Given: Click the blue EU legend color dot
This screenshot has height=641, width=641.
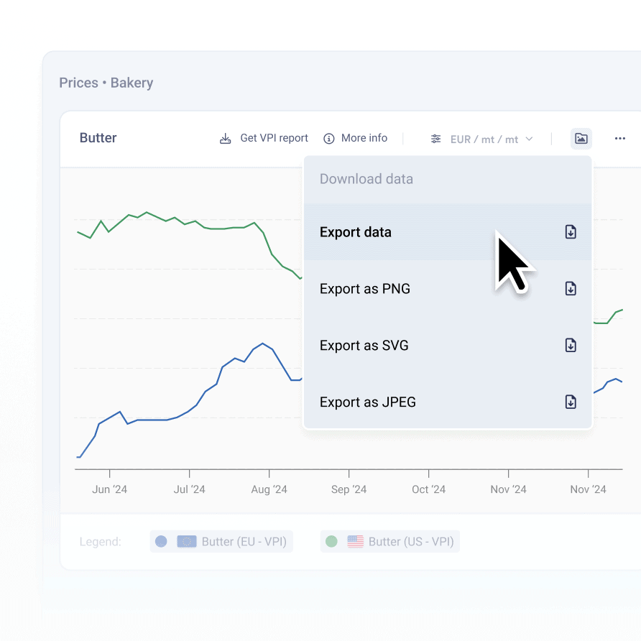Looking at the screenshot, I should point(162,542).
